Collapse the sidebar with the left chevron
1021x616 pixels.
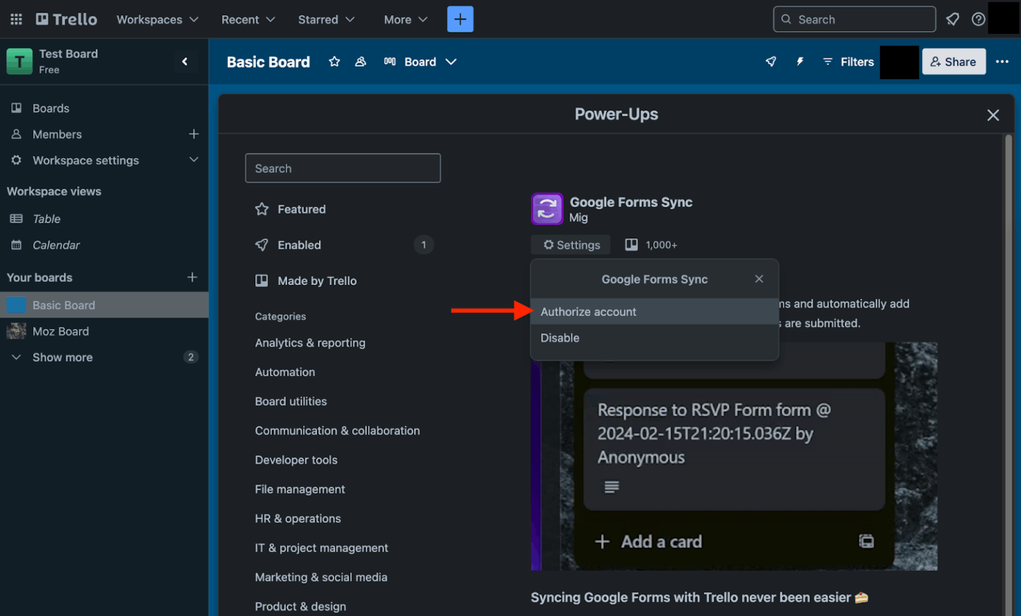pos(185,61)
